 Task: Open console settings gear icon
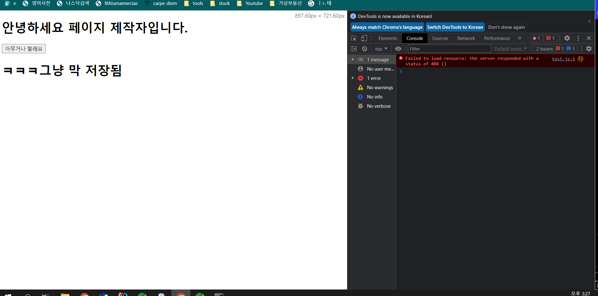click(589, 49)
